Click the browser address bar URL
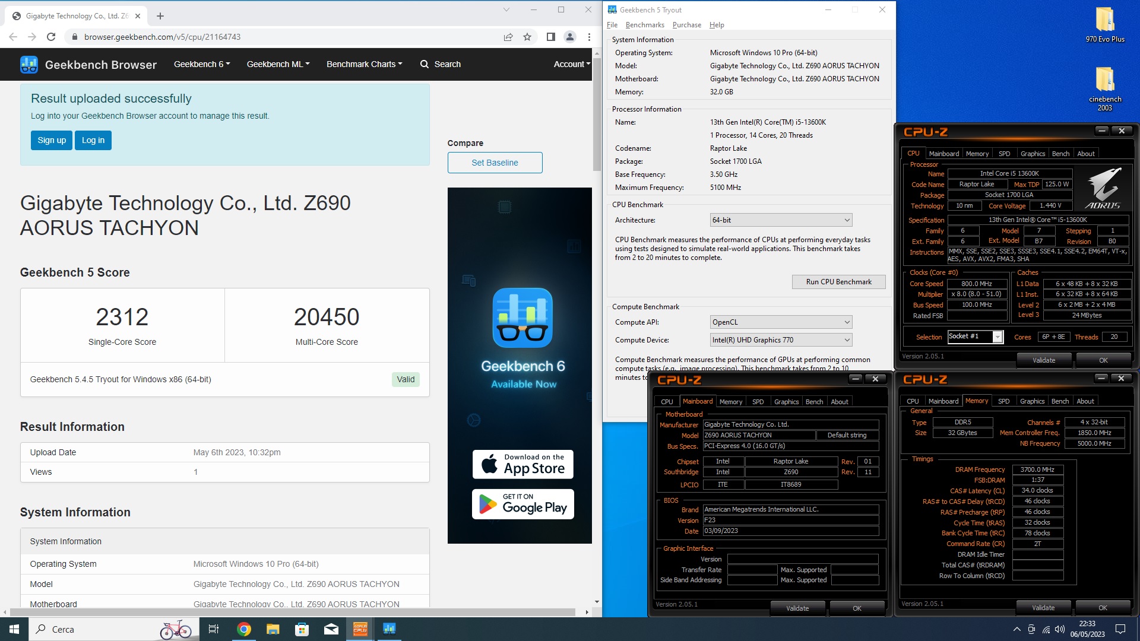The image size is (1140, 641). (x=162, y=37)
